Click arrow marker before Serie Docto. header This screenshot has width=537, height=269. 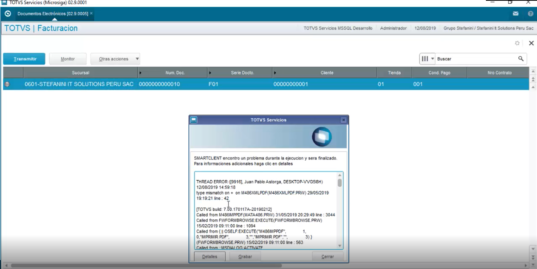(x=210, y=73)
